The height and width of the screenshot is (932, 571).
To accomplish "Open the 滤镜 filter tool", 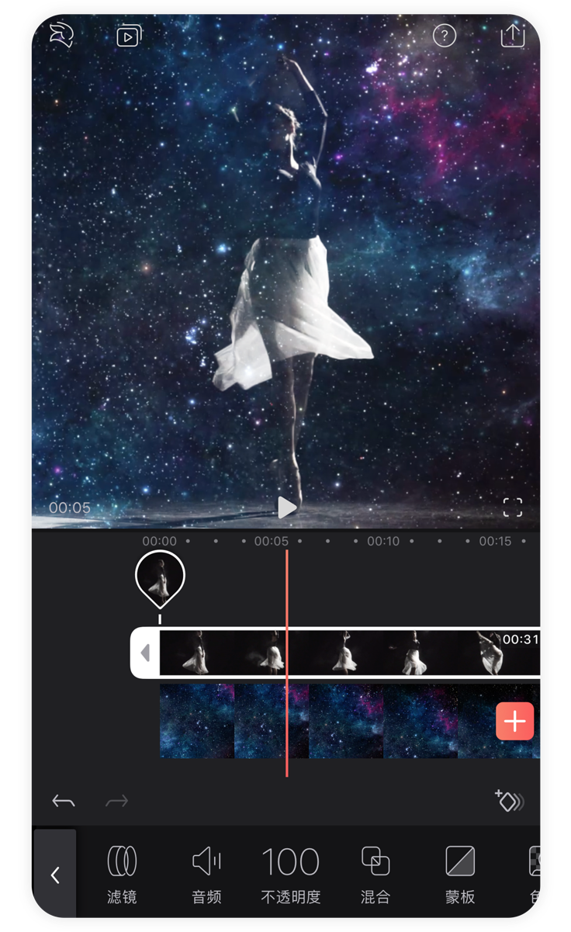I will tap(122, 875).
